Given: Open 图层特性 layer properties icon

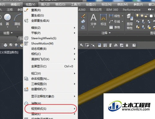Looking at the screenshot, I should tap(130, 22).
